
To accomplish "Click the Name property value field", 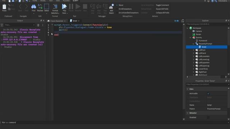I will click(x=217, y=105).
